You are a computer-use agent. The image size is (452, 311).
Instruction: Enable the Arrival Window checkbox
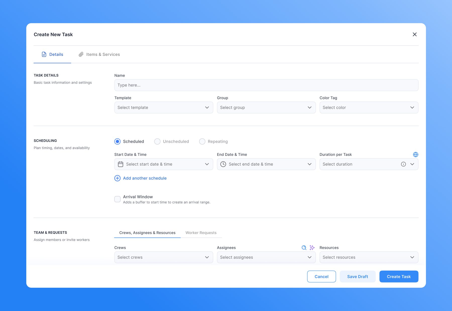pos(117,199)
